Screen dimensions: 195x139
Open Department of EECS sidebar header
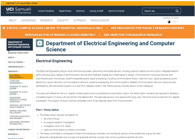pos(20,44)
